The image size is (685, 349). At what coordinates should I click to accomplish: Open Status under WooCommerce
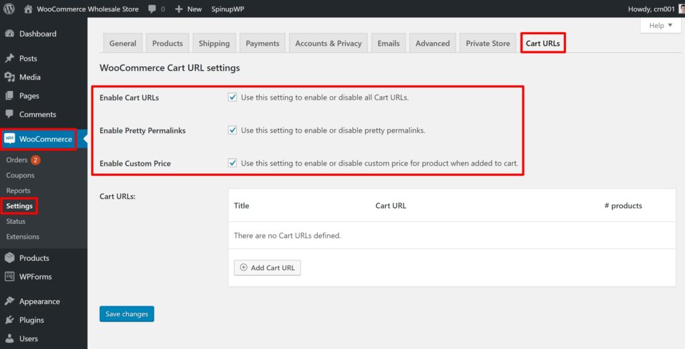pyautogui.click(x=16, y=221)
